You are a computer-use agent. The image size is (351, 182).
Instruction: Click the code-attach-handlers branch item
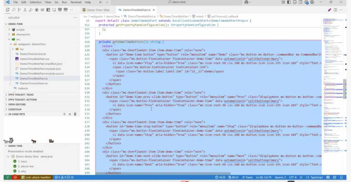[36, 177]
